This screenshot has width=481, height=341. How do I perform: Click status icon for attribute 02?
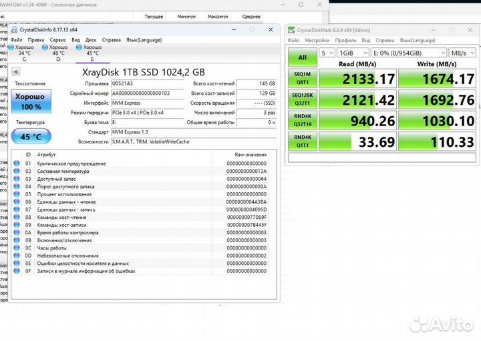click(x=17, y=171)
